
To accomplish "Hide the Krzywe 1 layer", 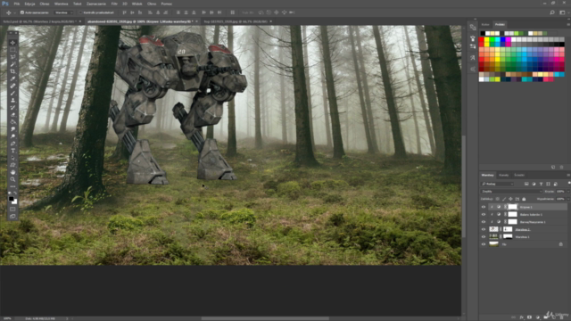I will 484,207.
